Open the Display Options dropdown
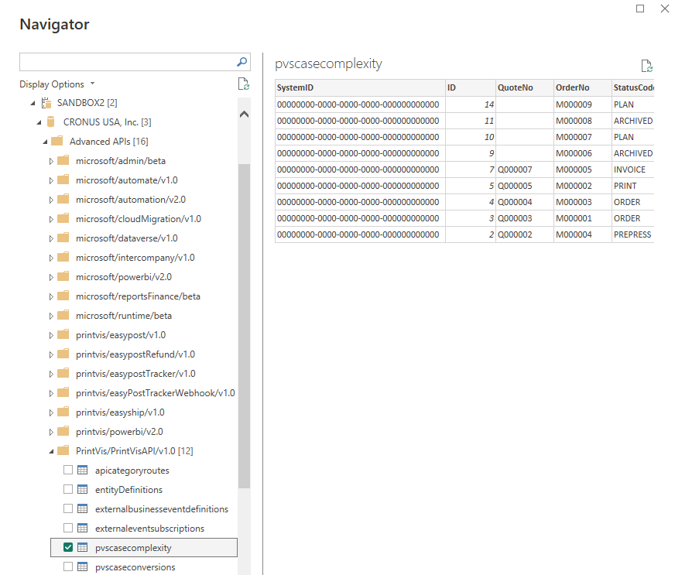 [57, 84]
